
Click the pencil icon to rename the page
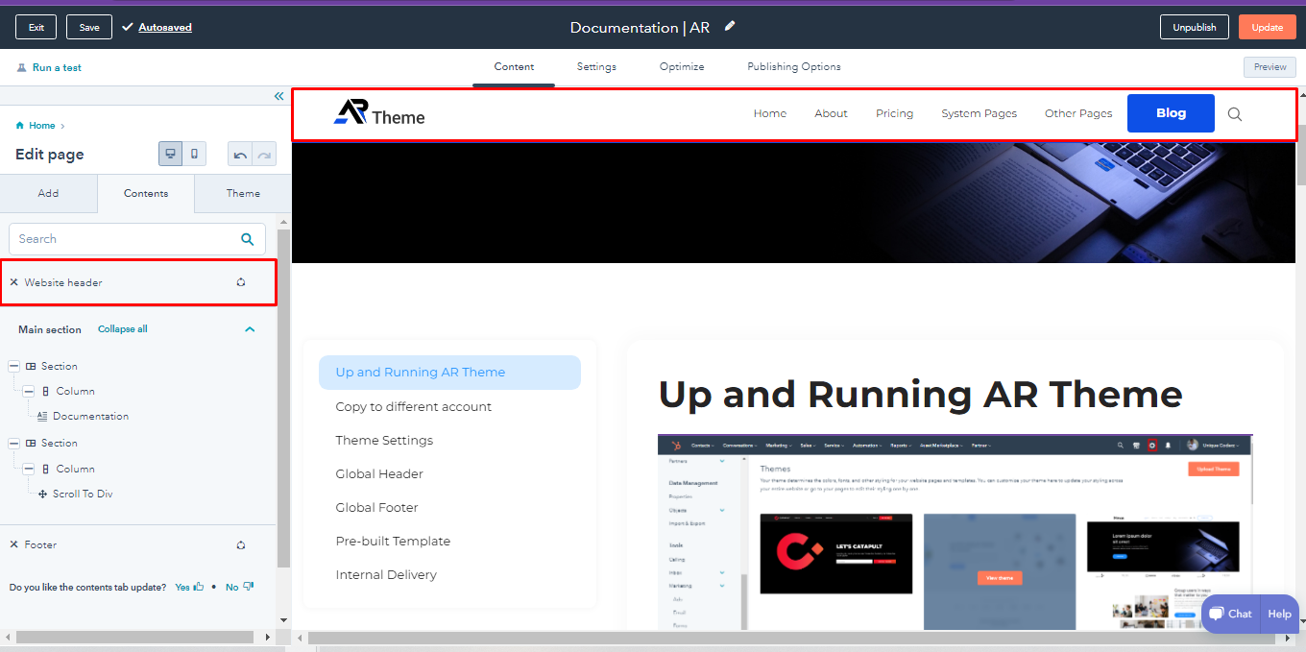tap(730, 27)
